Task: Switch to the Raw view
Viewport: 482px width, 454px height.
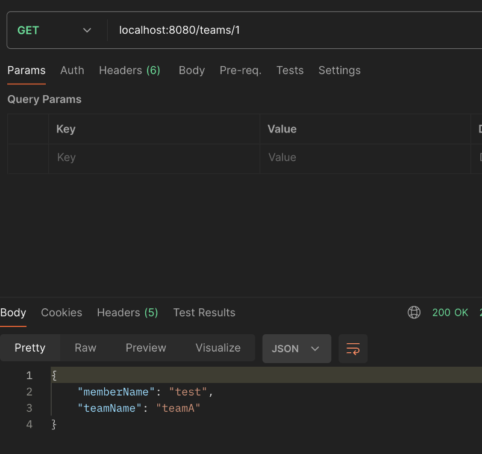Action: [x=86, y=347]
